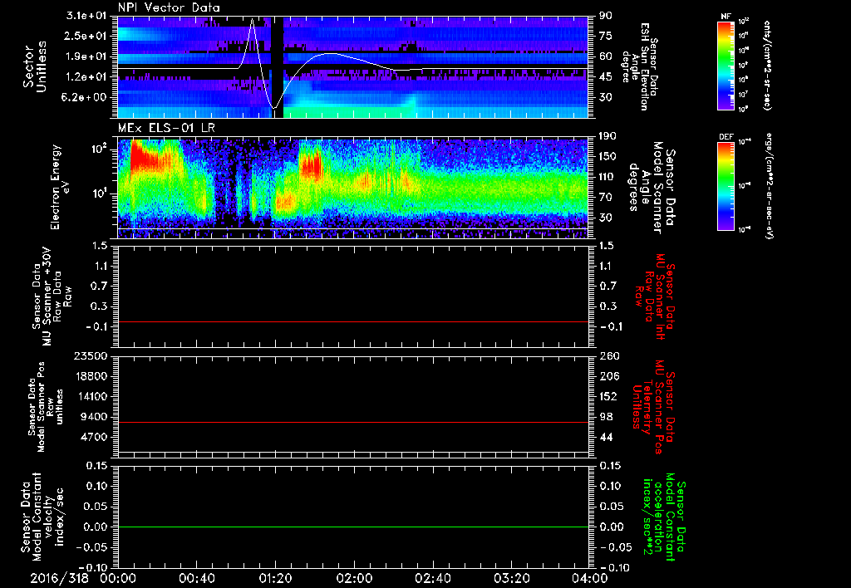The height and width of the screenshot is (588, 851).
Task: Click the 'MU Scanner +30V Raw Data' axis label
Action: coord(52,296)
